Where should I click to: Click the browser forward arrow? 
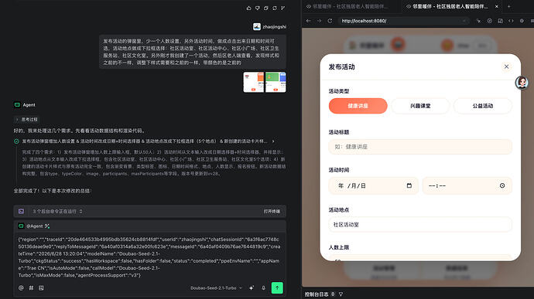tap(319, 21)
